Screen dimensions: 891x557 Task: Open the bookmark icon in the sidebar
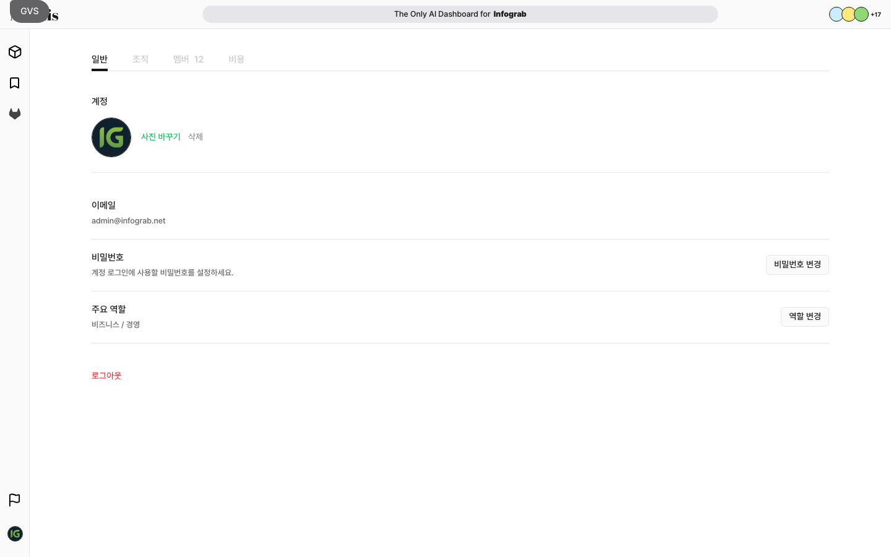pos(15,83)
